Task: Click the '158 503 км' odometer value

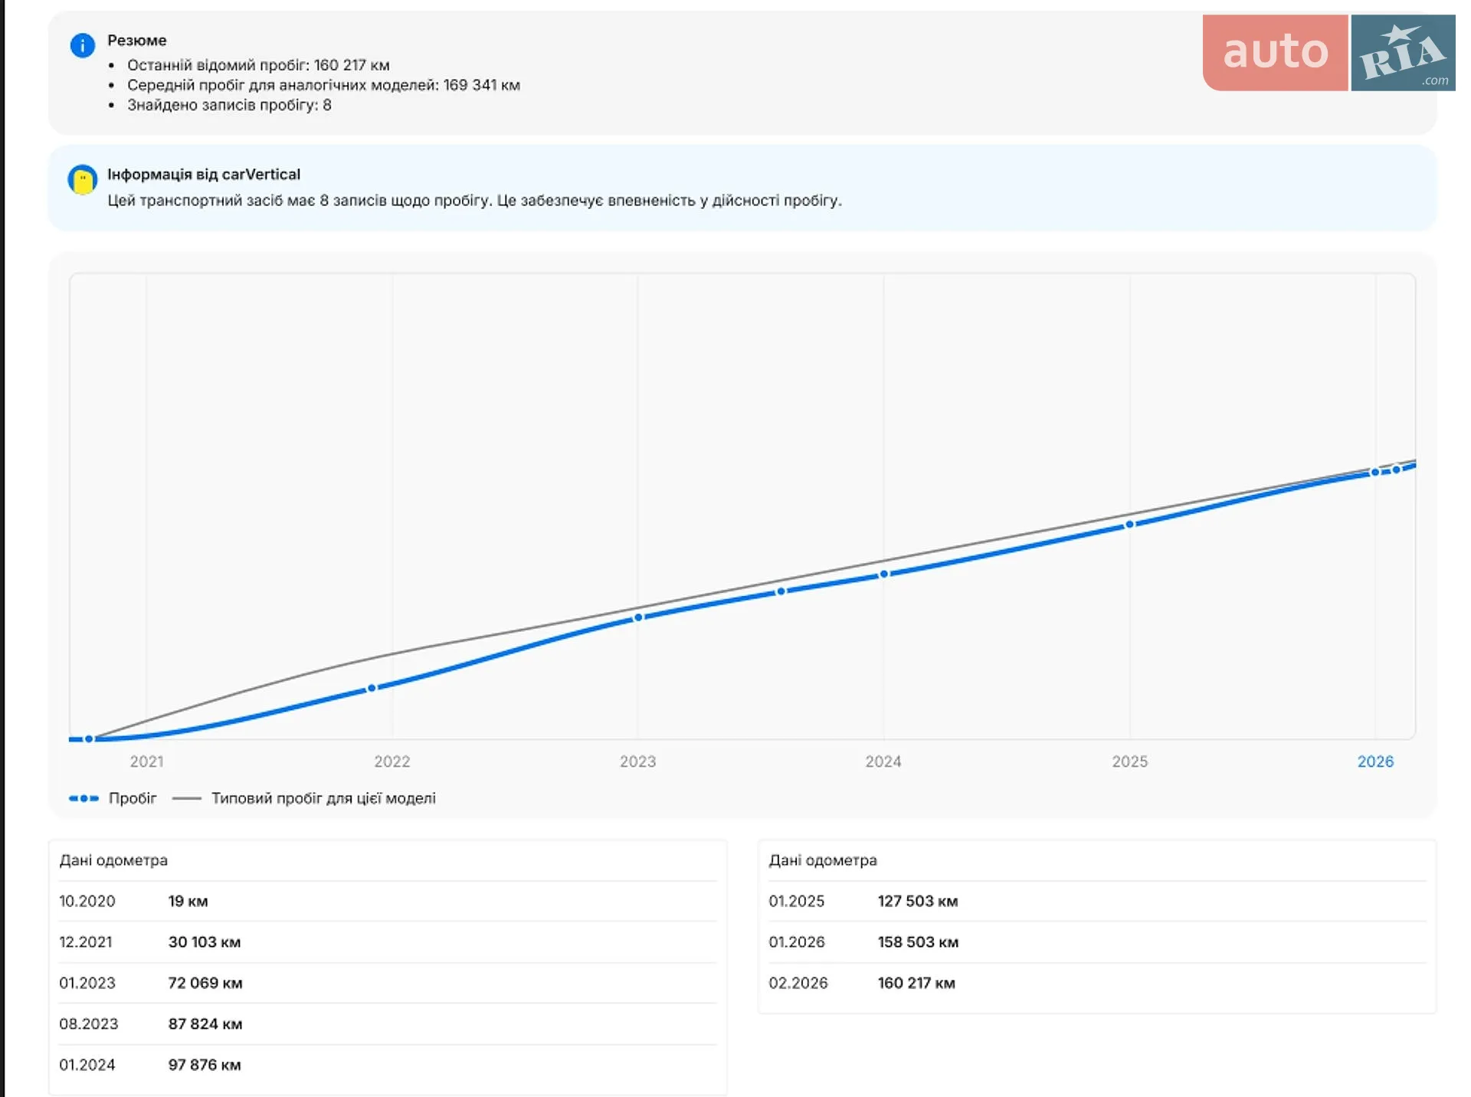Action: click(918, 942)
